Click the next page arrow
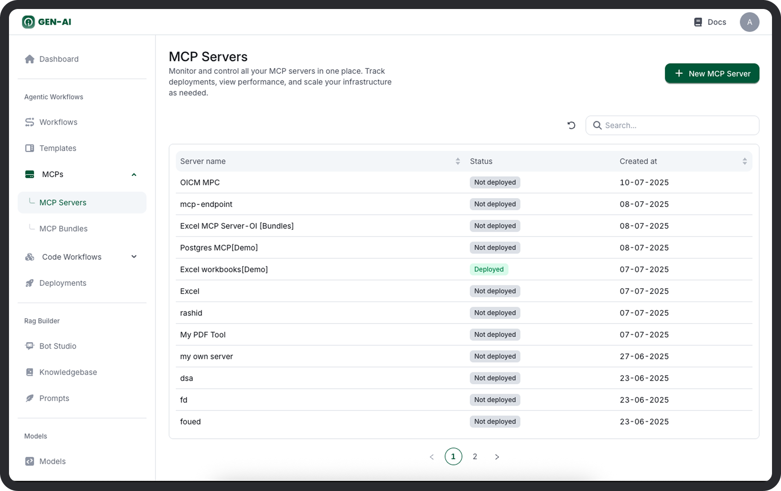 (x=497, y=457)
